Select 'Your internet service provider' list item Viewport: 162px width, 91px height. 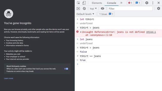coord(17,59)
